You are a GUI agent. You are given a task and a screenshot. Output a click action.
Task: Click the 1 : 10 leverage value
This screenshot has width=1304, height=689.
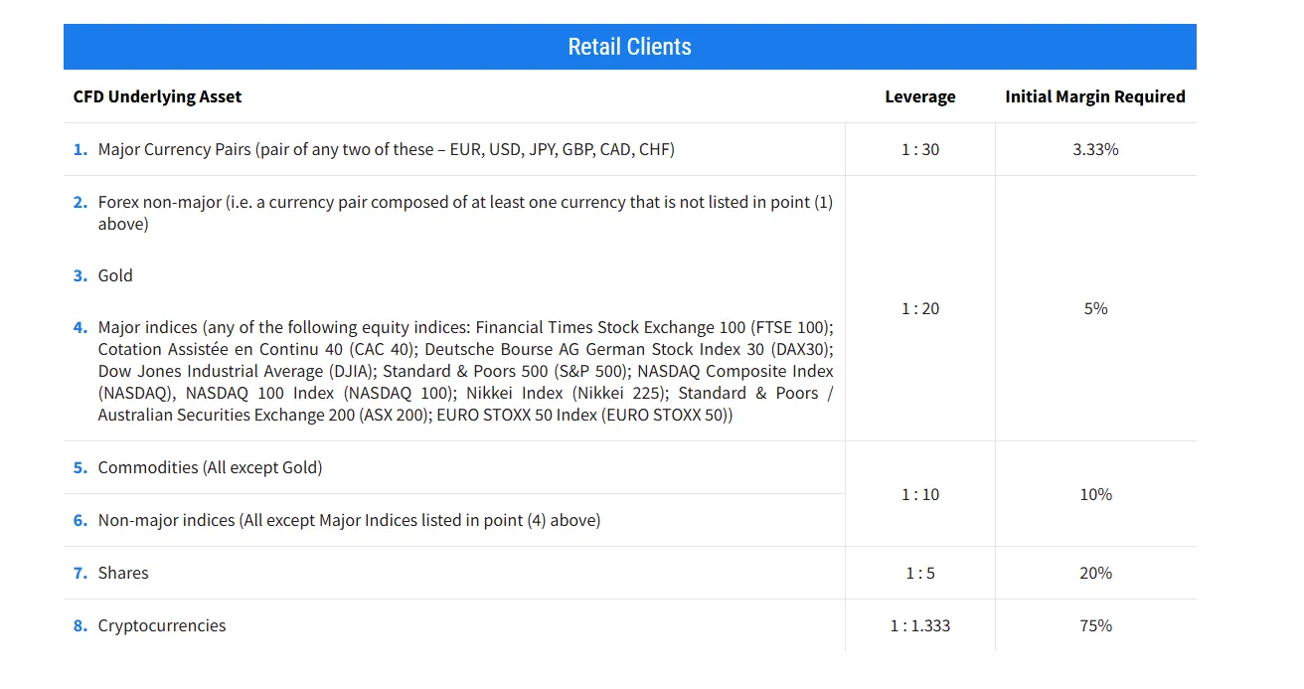point(920,494)
